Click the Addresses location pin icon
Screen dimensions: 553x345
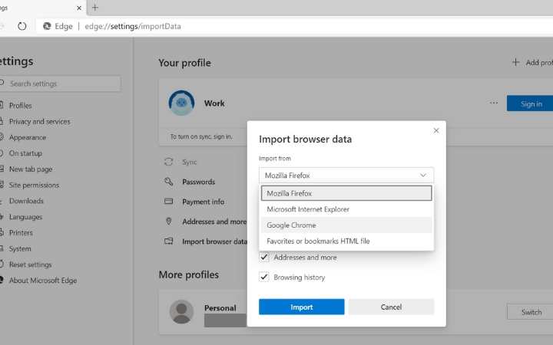(x=168, y=222)
